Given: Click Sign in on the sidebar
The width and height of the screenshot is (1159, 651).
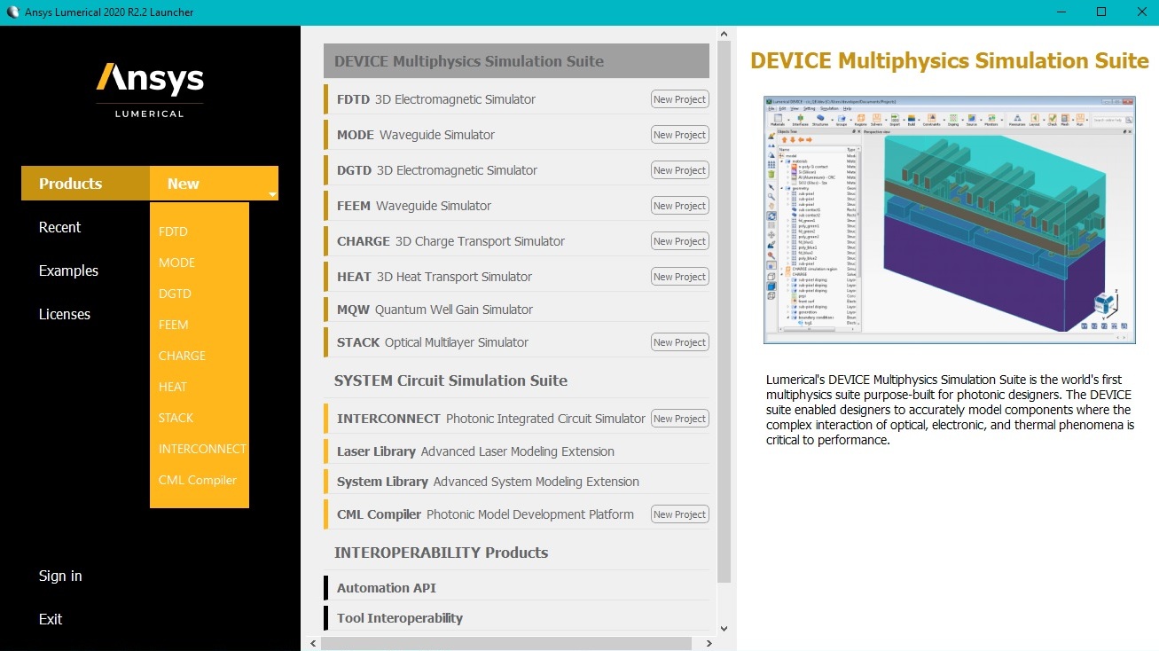Looking at the screenshot, I should [x=60, y=576].
